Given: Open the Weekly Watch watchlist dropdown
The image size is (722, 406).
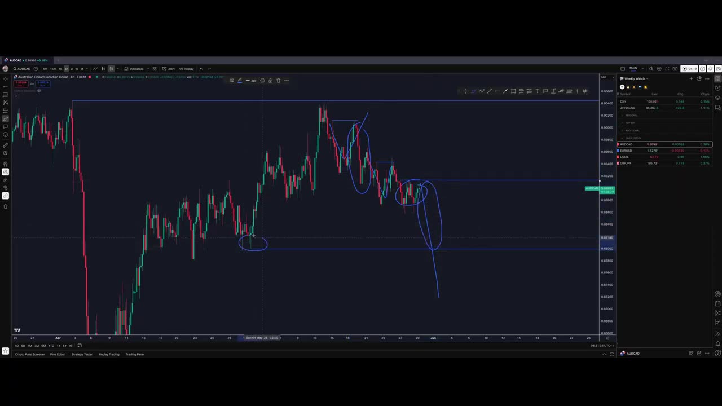Looking at the screenshot, I should coord(634,78).
